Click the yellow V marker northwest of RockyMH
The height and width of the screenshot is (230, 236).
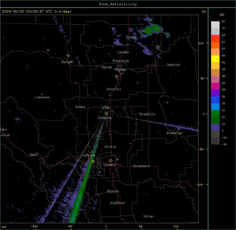[x=48, y=50]
